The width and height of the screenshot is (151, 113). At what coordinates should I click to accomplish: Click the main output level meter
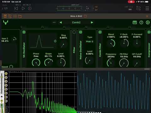point(70,8)
